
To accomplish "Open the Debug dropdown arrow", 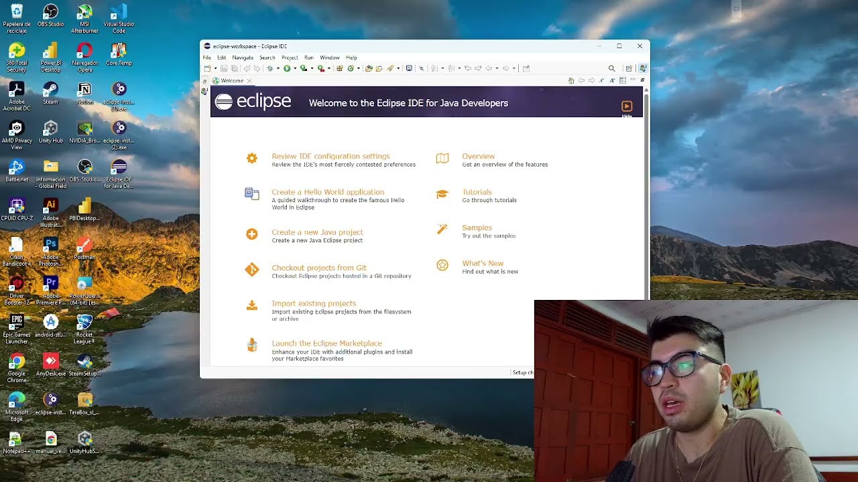I will click(278, 68).
